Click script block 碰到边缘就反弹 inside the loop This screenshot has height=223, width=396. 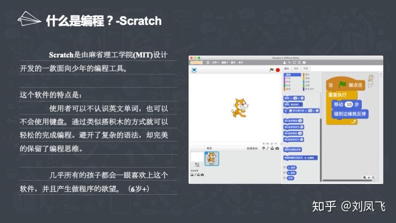(x=350, y=114)
